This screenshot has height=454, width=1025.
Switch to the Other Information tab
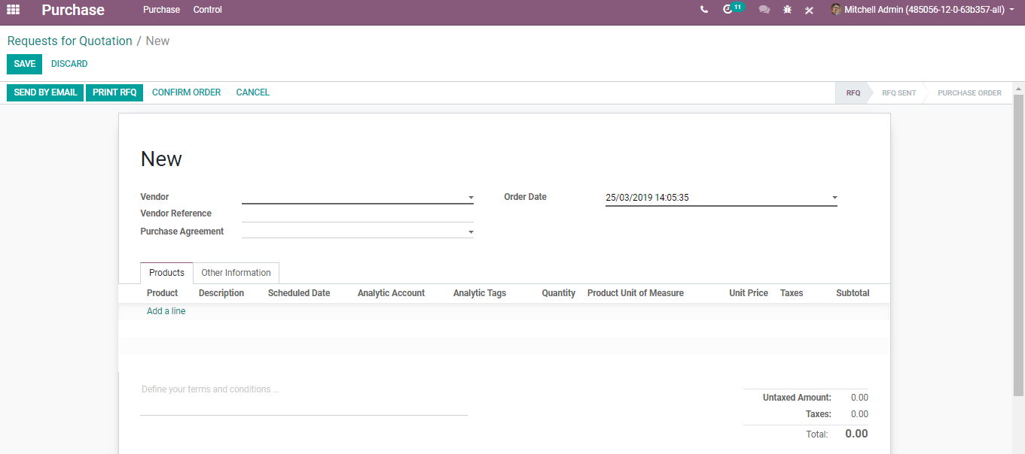(236, 273)
